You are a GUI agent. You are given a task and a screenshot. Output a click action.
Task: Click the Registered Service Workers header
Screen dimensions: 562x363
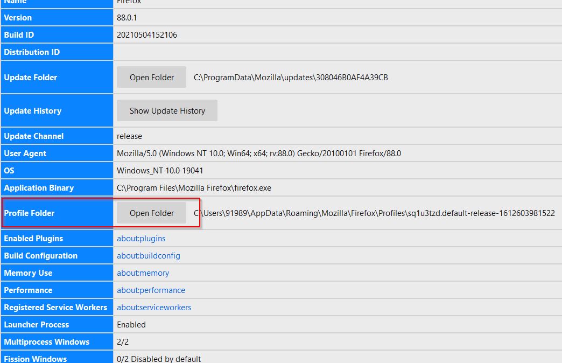[57, 307]
